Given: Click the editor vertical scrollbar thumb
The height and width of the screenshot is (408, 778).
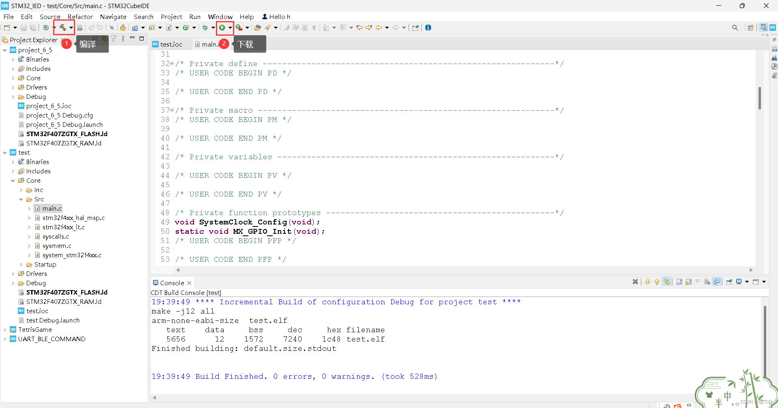Looking at the screenshot, I should click(759, 98).
